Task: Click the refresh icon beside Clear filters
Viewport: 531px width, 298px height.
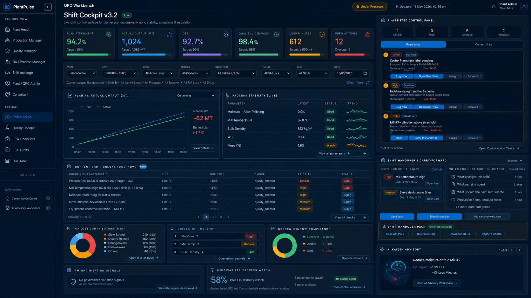Action: (x=368, y=83)
